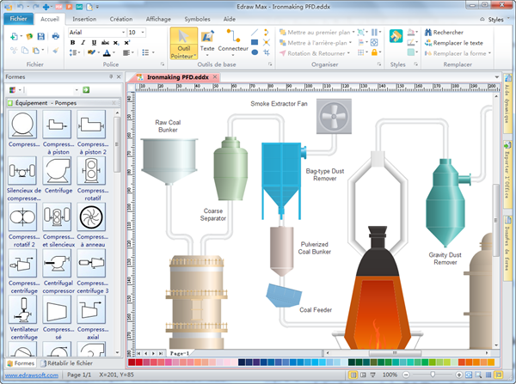Choose the Connecteur tool
The image size is (516, 384).
(x=233, y=40)
